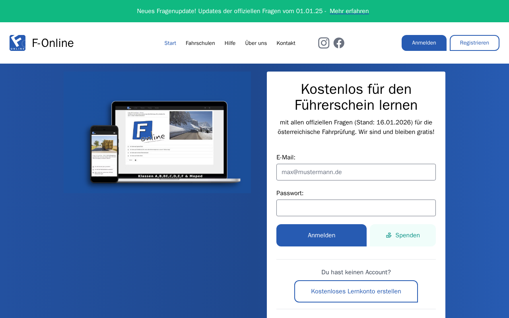
Task: Submit login with Anmelden below the password field
Action: [321, 235]
